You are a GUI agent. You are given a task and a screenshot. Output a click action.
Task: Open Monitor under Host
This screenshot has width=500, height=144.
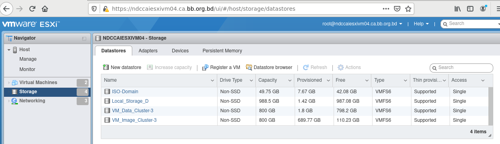[x=27, y=69]
